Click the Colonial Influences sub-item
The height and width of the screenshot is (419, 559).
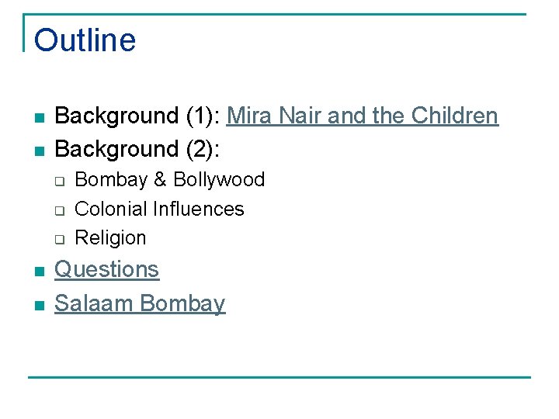[x=159, y=209]
